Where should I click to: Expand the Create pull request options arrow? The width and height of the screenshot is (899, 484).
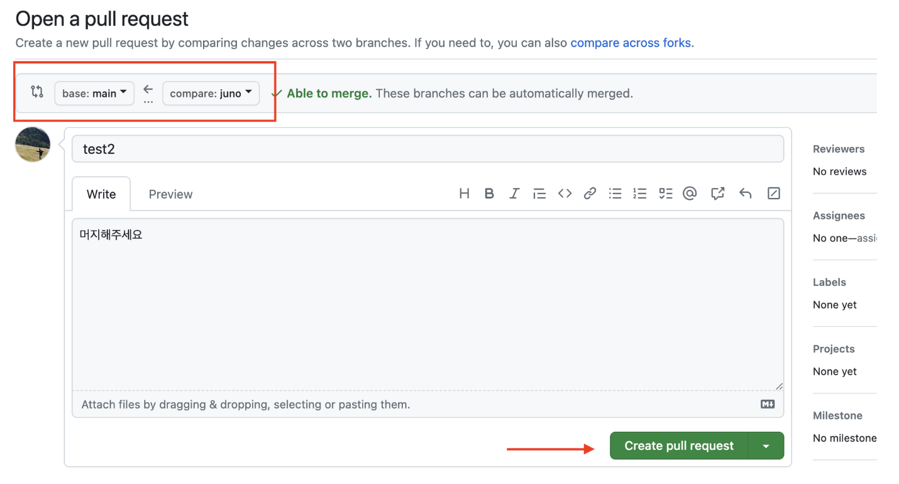tap(766, 446)
